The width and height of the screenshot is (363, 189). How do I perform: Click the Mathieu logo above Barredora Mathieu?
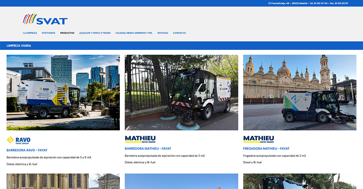point(140,139)
